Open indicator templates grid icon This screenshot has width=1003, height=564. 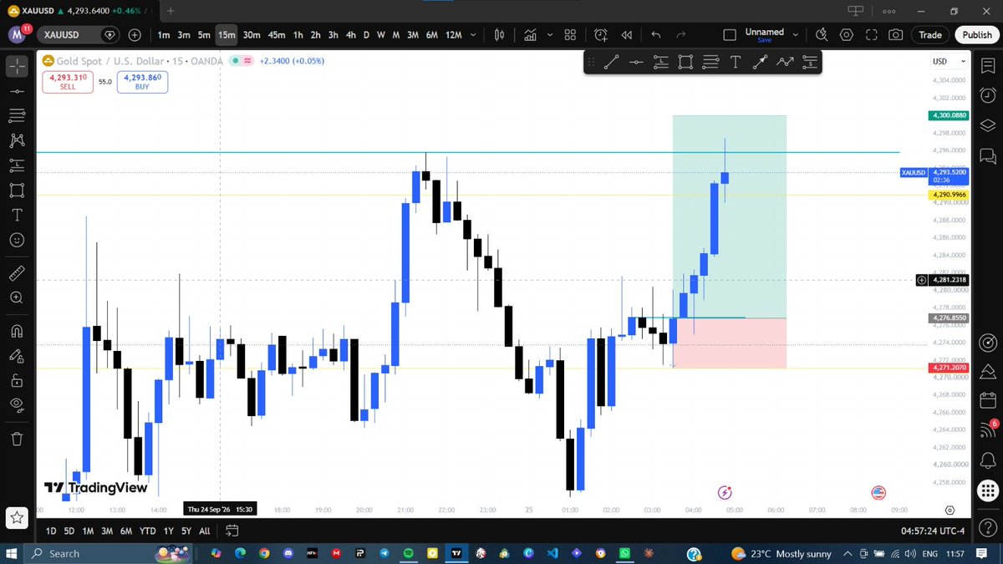tap(570, 35)
